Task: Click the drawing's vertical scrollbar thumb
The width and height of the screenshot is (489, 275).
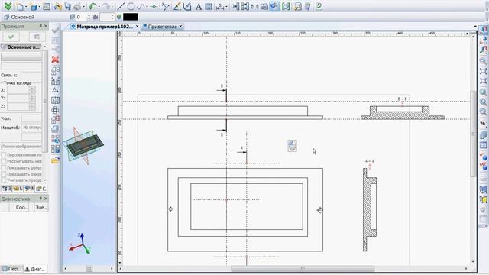Action: (x=474, y=134)
